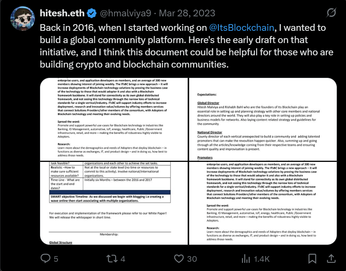Click the reply comment icon
Image resolution: width=346 pixels, height=271 pixels.
tap(45, 258)
